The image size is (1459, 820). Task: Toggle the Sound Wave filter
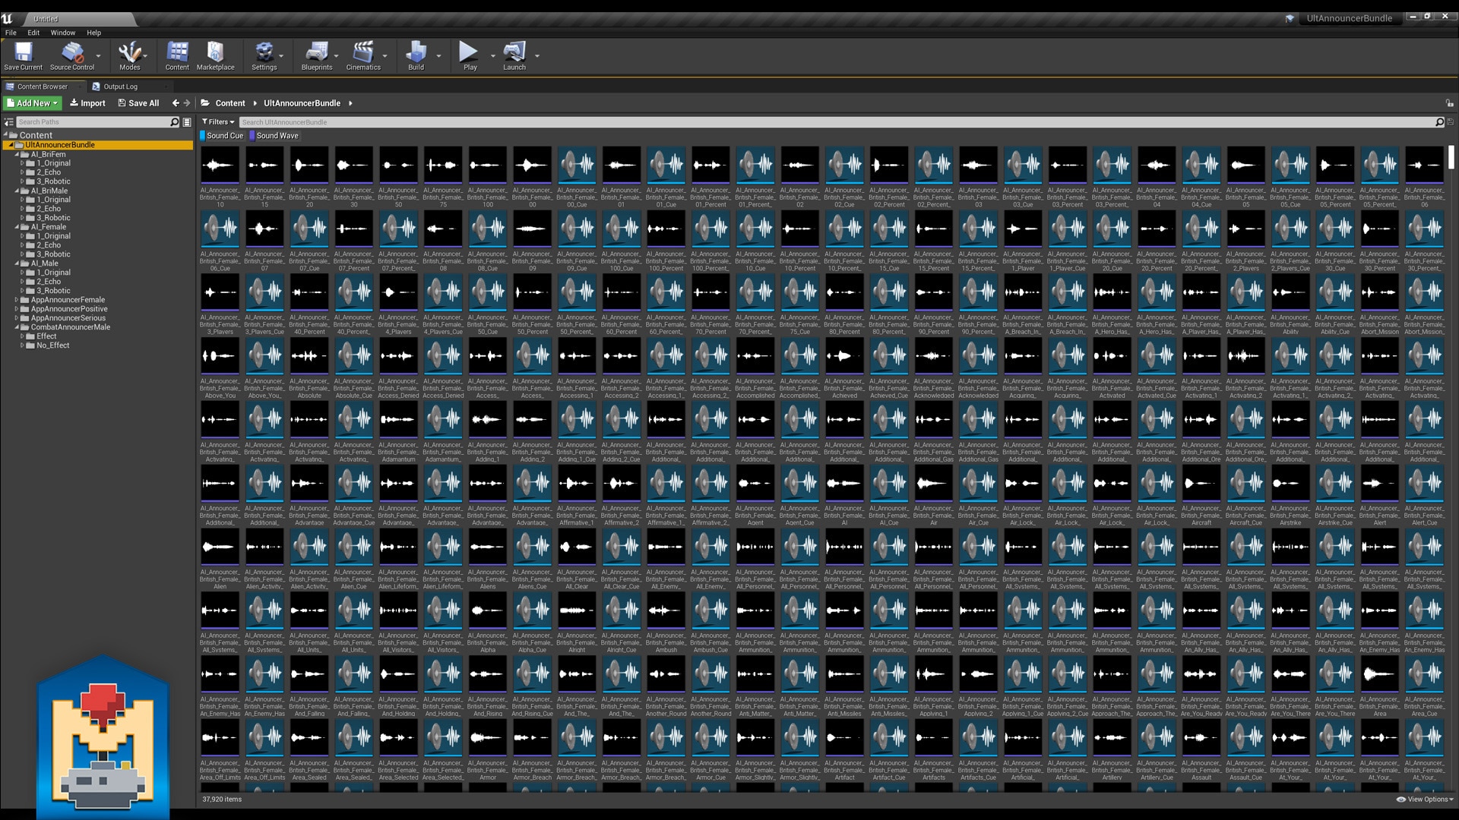click(277, 136)
